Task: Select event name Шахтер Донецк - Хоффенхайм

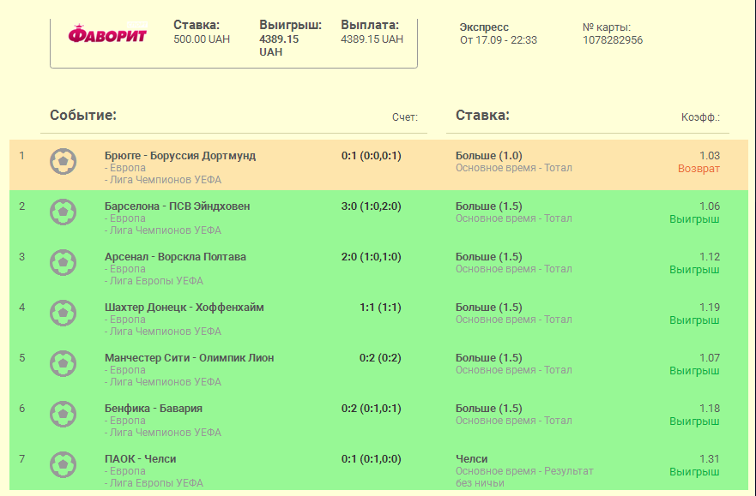Action: [x=184, y=308]
